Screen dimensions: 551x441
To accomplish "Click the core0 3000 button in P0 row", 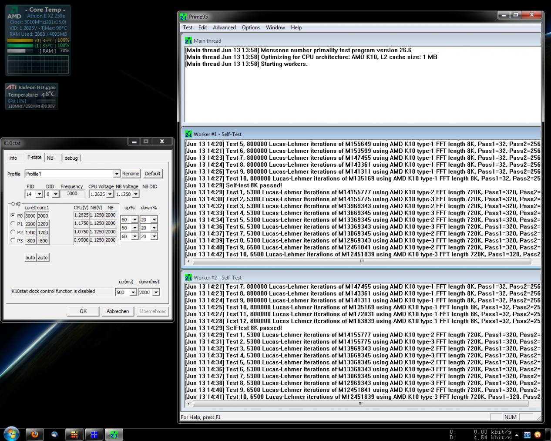I will click(30, 216).
